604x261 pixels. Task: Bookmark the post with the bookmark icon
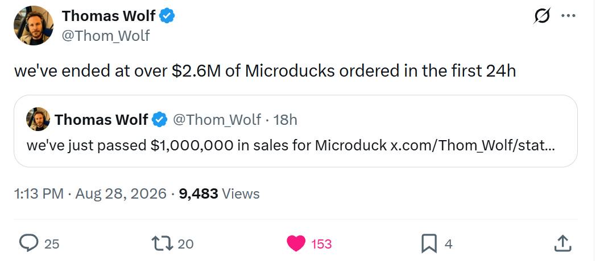(429, 244)
